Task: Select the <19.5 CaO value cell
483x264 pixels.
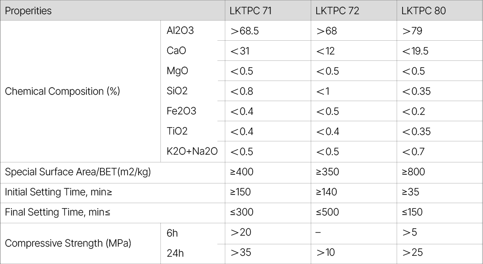Action: pos(415,51)
